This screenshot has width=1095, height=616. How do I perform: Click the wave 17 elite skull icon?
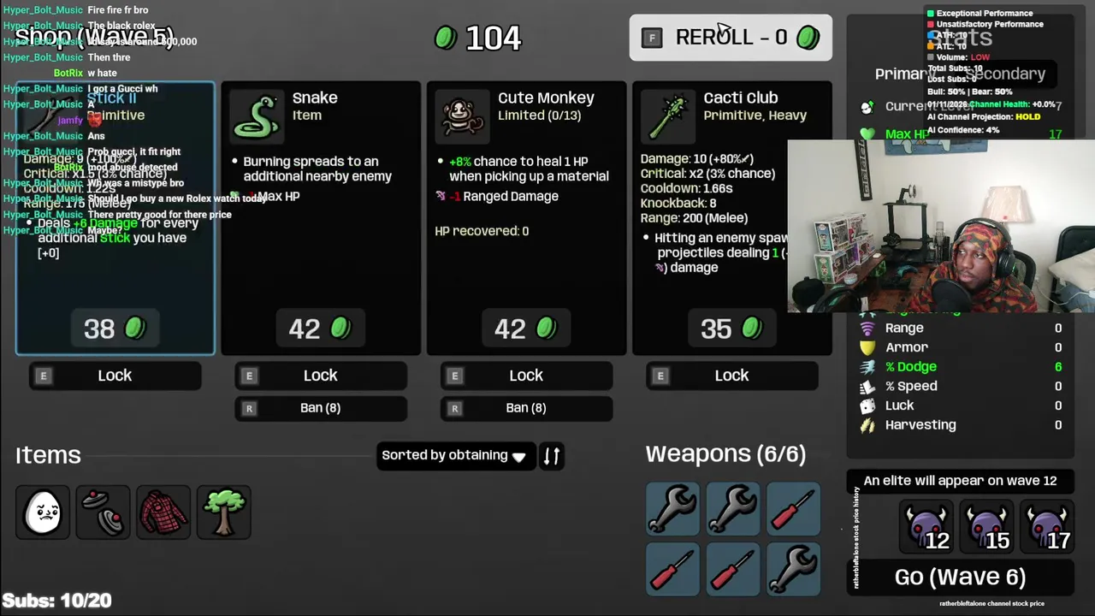(1048, 528)
